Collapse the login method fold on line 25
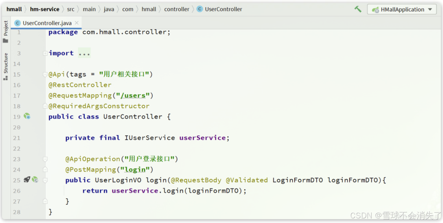 (45, 180)
